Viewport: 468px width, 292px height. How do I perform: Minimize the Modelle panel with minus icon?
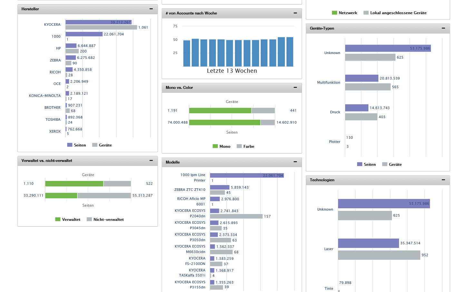[x=295, y=162]
